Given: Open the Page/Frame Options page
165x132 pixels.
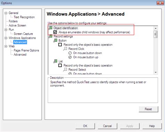Looking at the screenshot, I should pyautogui.click(x=26, y=50).
